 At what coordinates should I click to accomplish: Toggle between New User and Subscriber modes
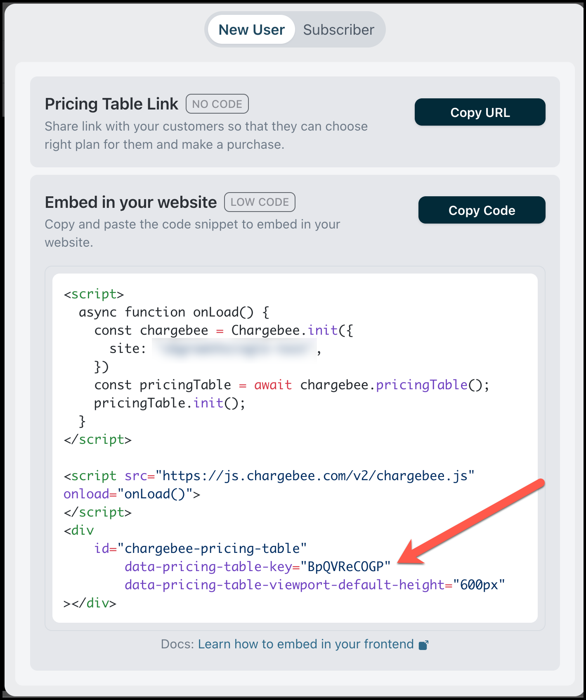295,29
